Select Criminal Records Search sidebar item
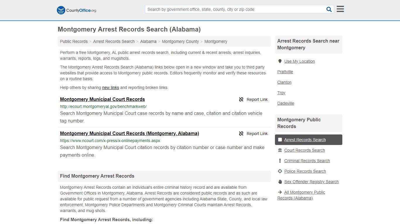400x224 pixels. 307,161
